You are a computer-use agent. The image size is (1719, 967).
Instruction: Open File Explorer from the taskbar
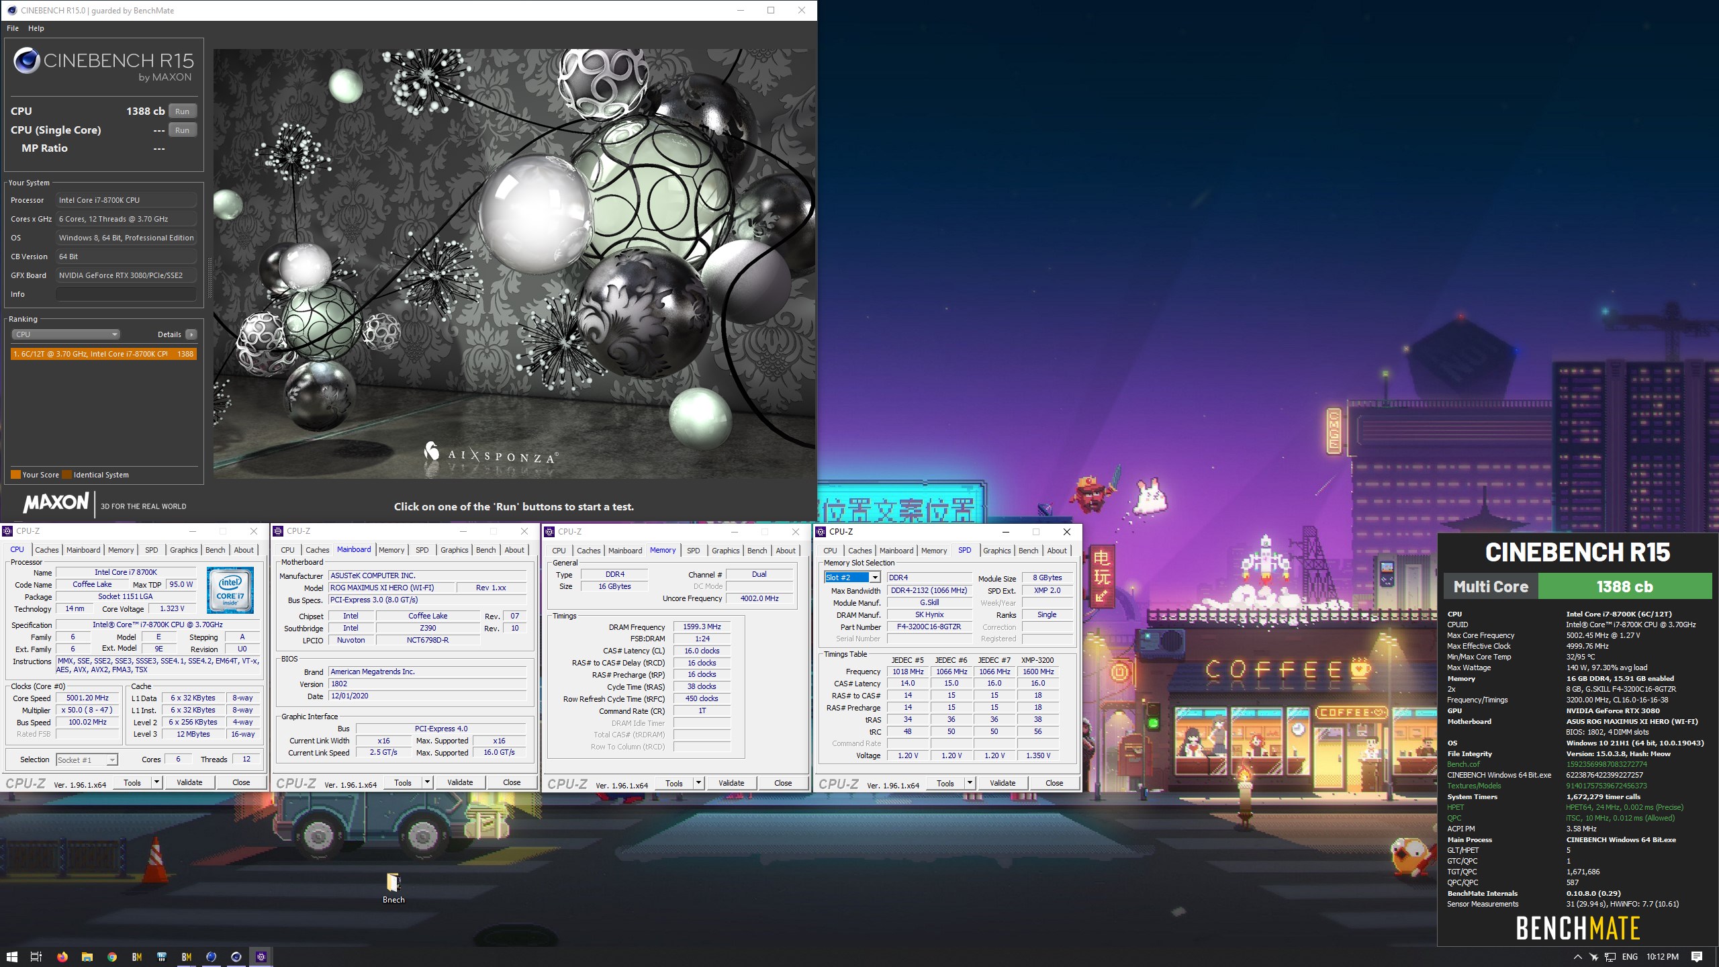[87, 957]
